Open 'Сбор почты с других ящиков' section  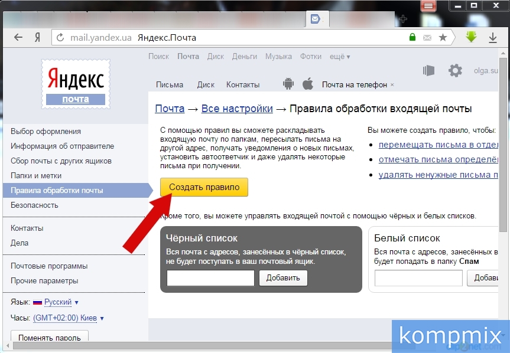[61, 161]
